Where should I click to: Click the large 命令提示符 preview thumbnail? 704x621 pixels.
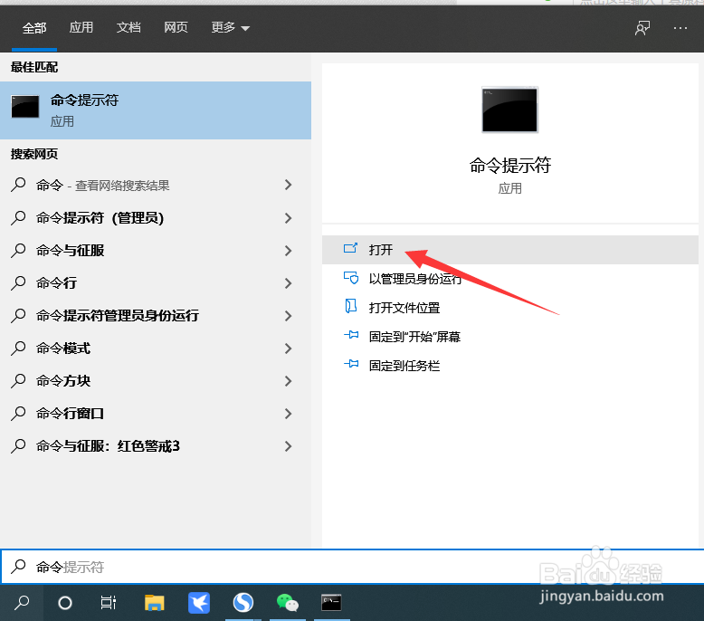click(x=509, y=110)
